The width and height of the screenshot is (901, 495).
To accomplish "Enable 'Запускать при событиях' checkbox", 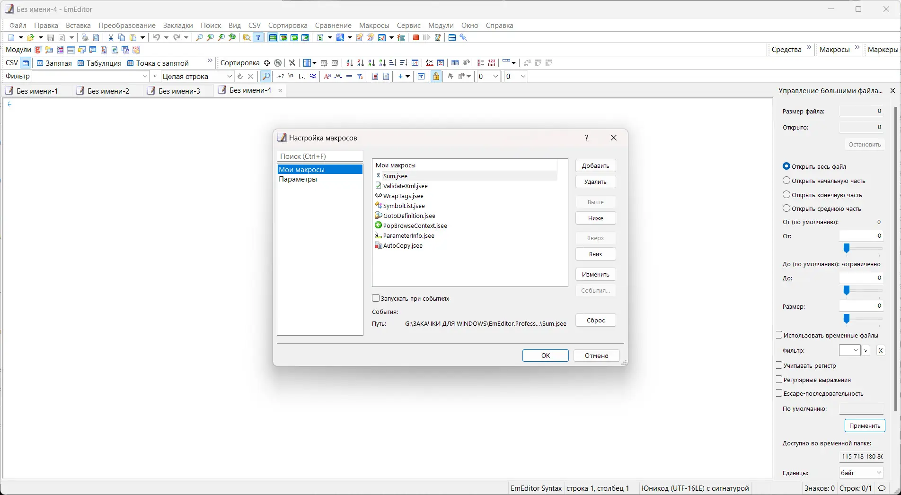I will 376,298.
